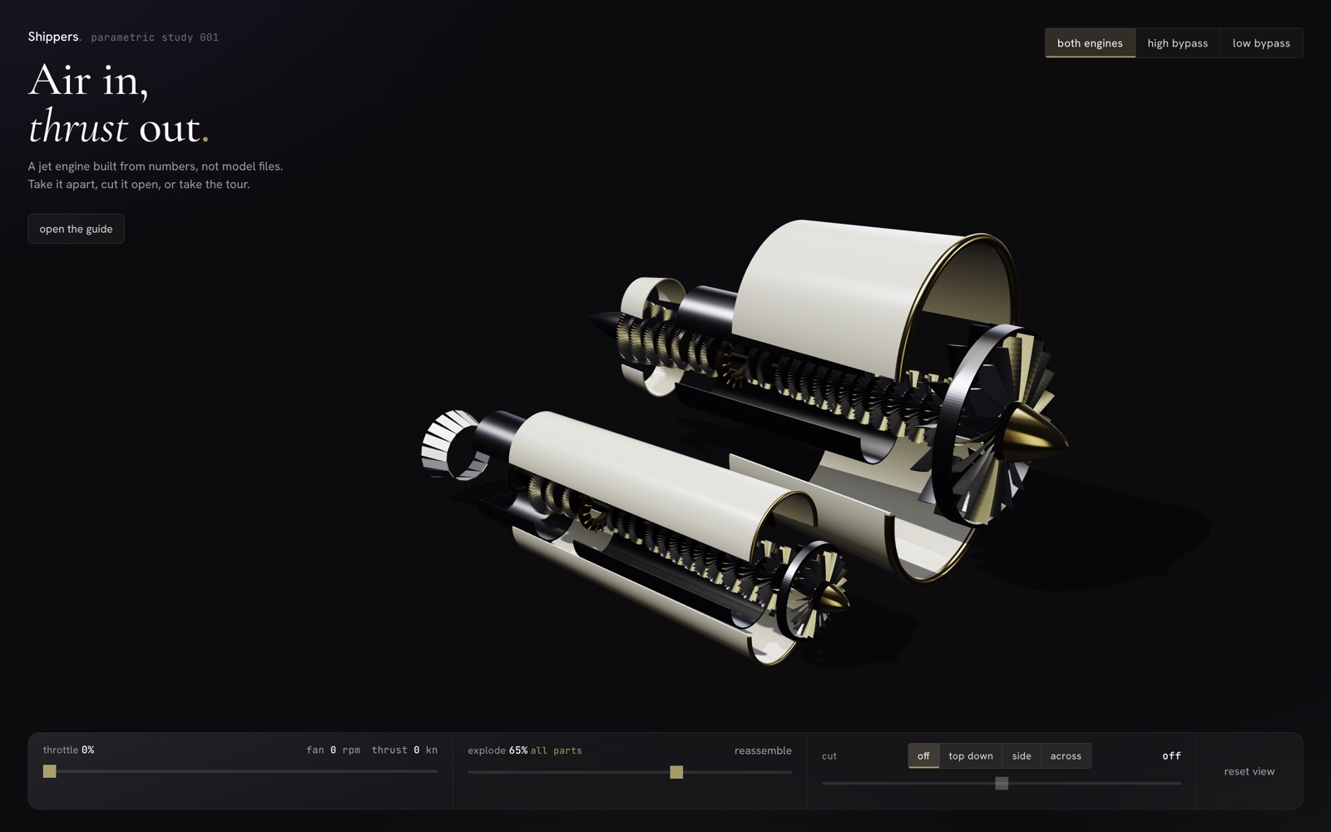The width and height of the screenshot is (1331, 832).
Task: Switch to the 'high bypass' tab
Action: pyautogui.click(x=1177, y=43)
